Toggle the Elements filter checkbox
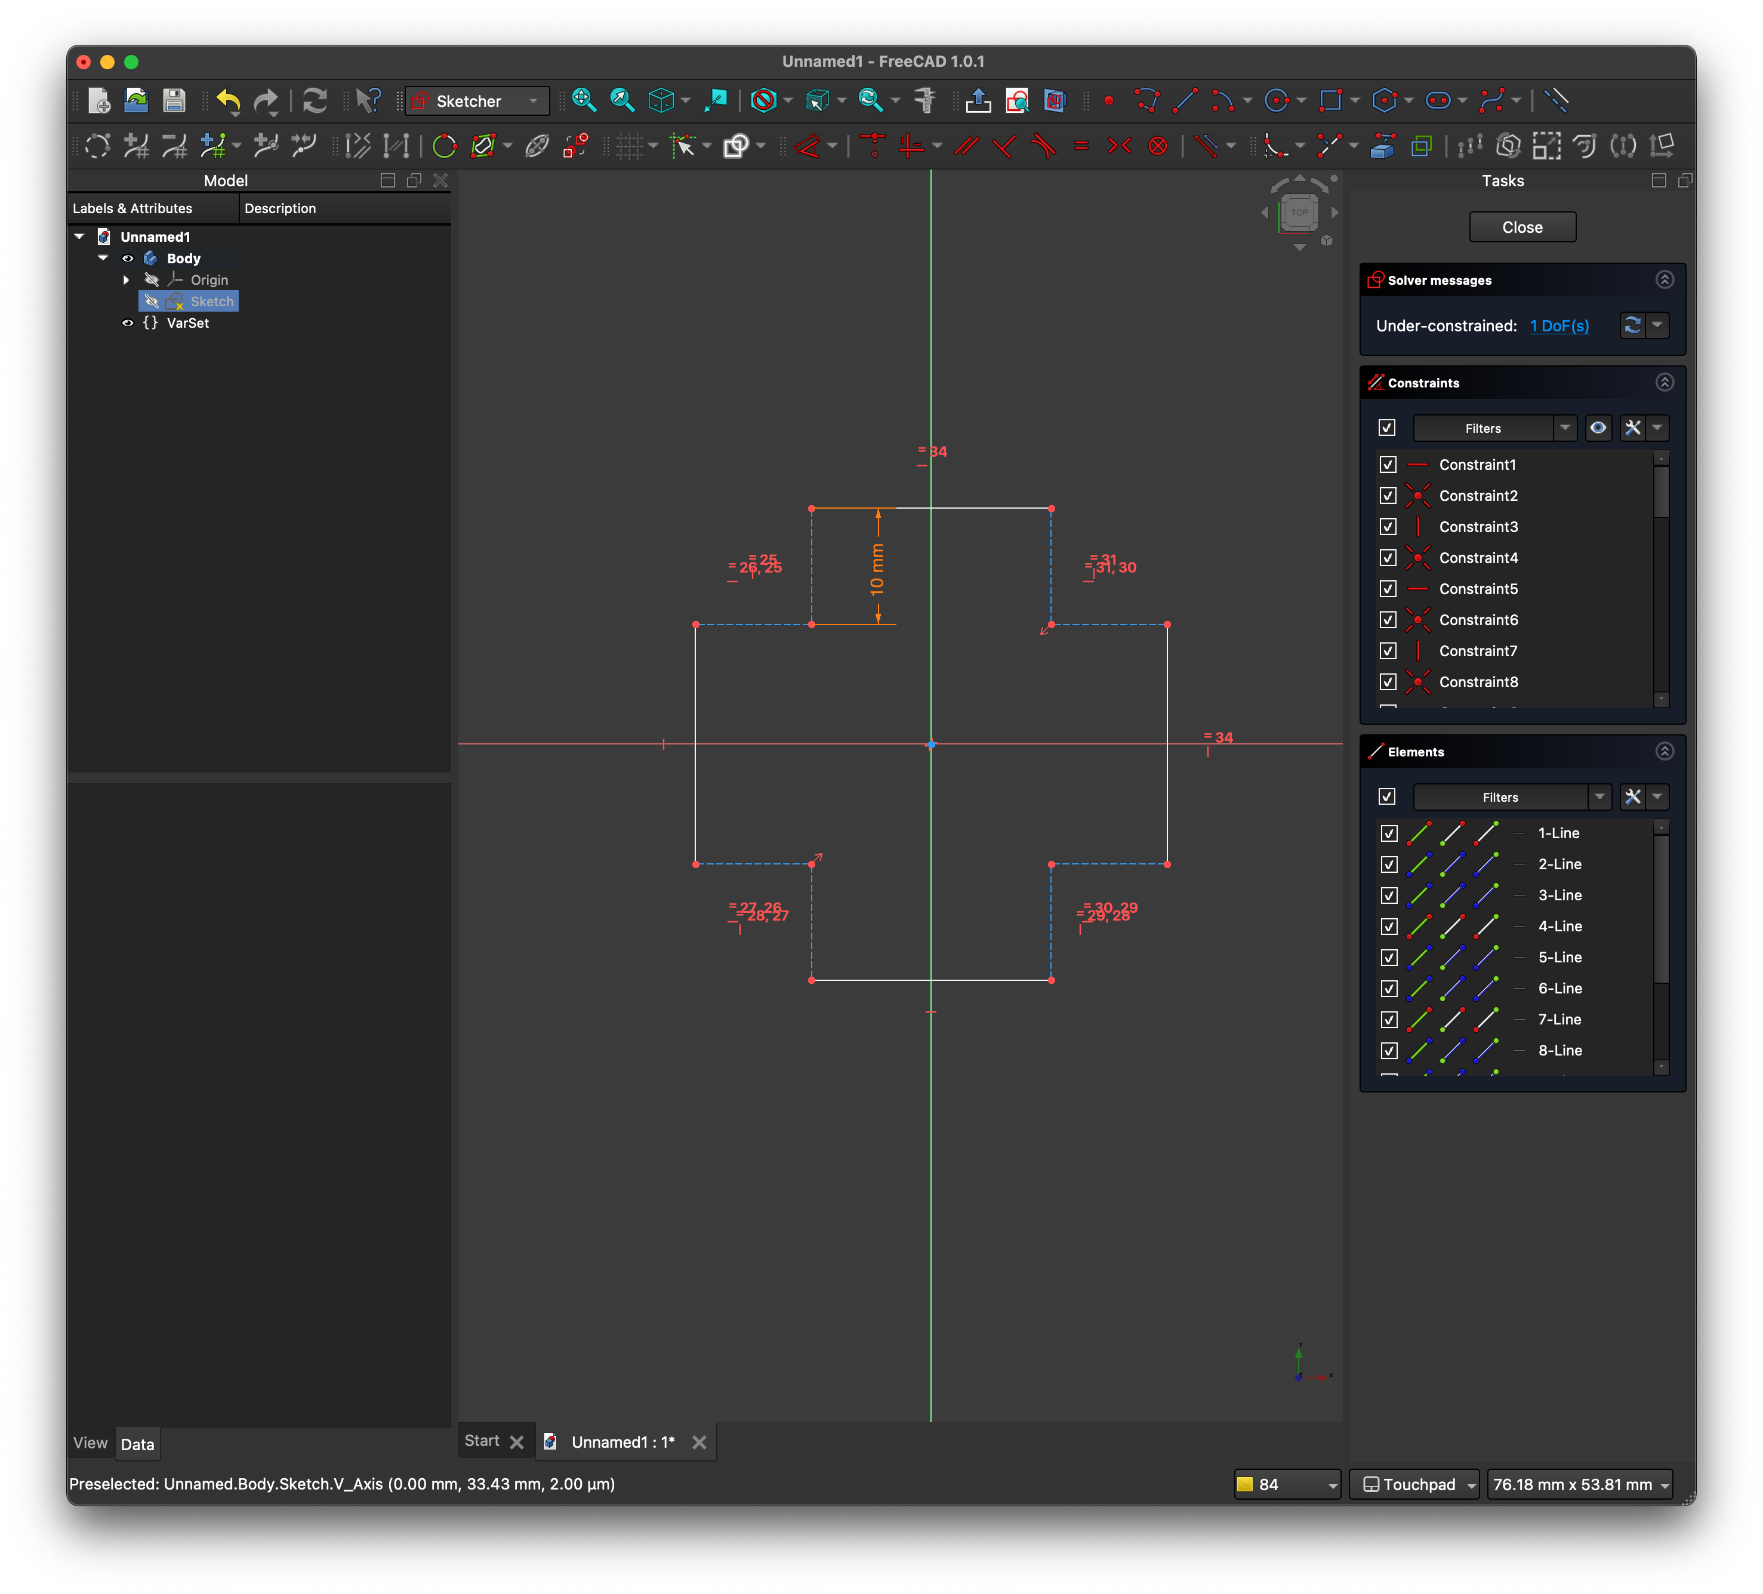Screen dimensions: 1763x1594 (1387, 797)
